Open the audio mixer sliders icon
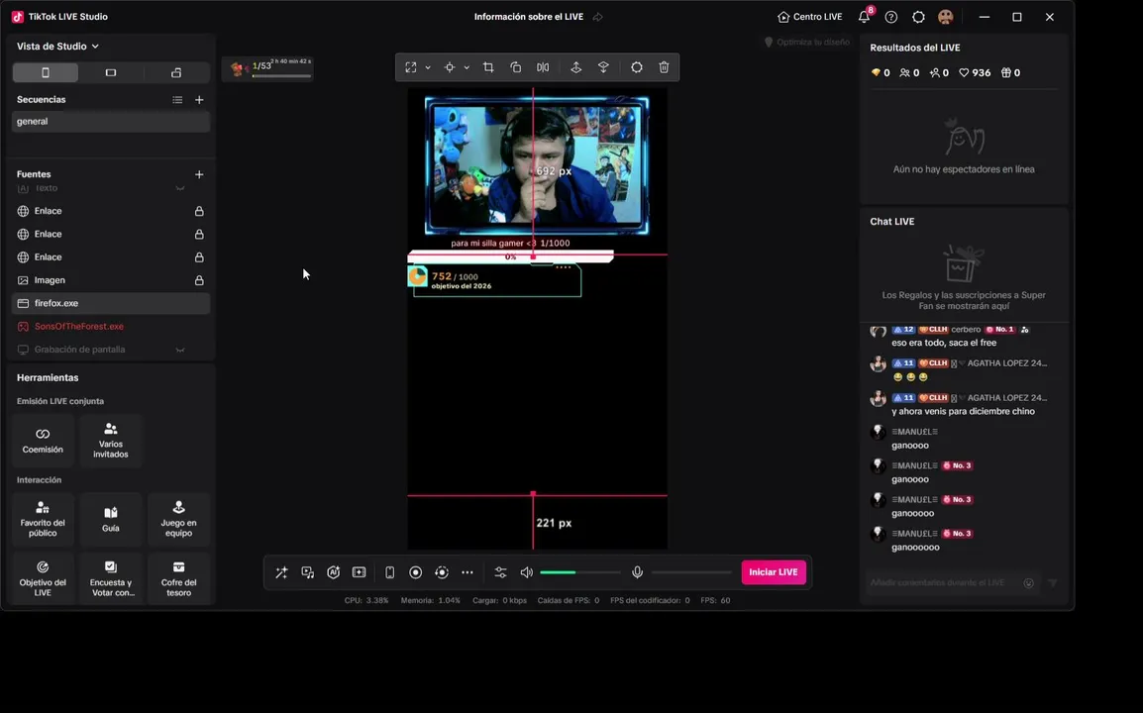This screenshot has width=1143, height=713. [501, 573]
